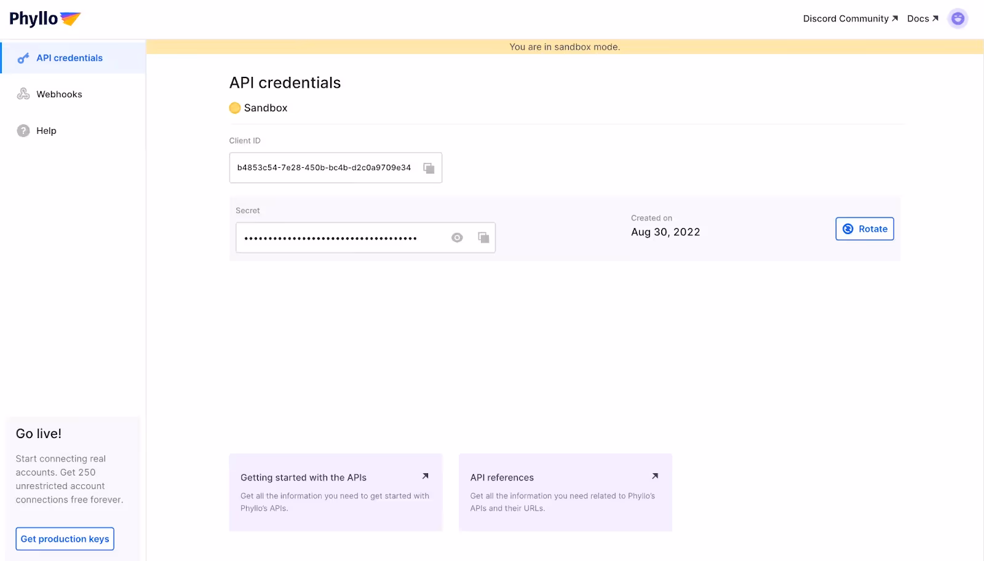Click the 'Go live!' heading
This screenshot has width=984, height=561.
[39, 434]
